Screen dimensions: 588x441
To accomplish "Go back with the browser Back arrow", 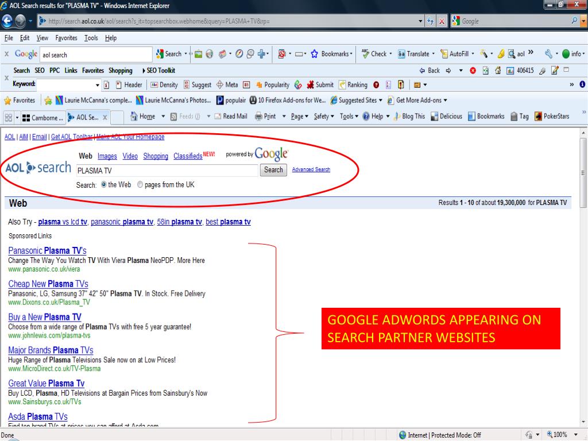I will (x=7, y=21).
